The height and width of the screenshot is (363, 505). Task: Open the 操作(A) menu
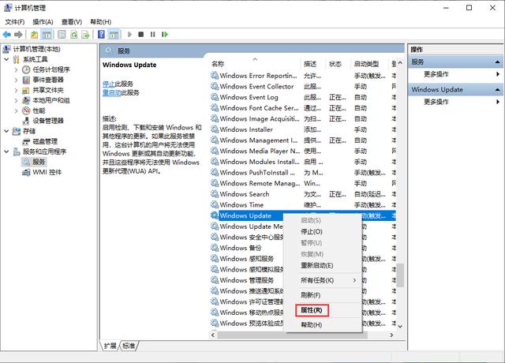[x=43, y=22]
